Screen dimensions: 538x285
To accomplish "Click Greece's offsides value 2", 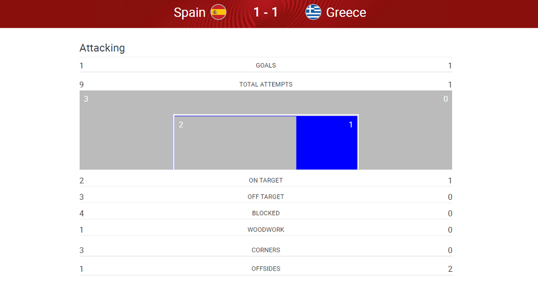I will [450, 269].
